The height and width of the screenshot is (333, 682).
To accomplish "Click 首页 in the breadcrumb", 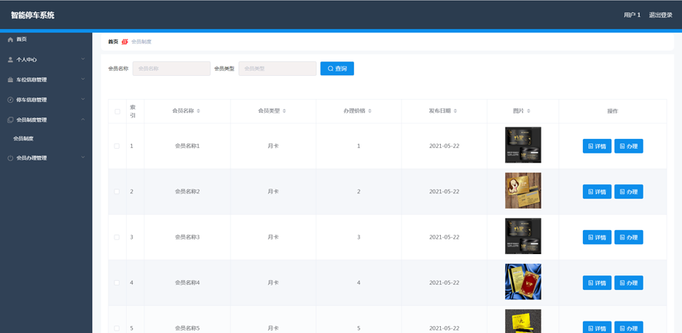I will (113, 41).
